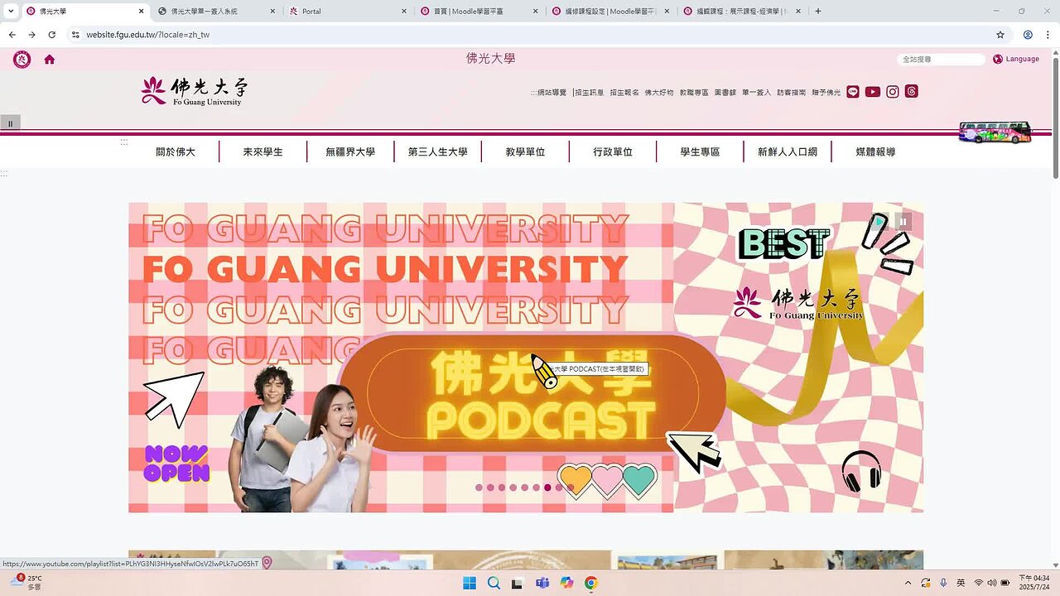Select the first carousel dot
The image size is (1060, 596).
479,488
